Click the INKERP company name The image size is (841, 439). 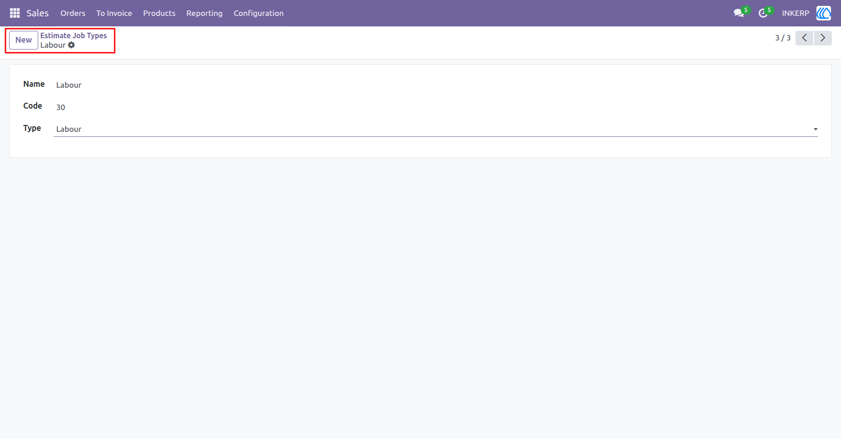pos(795,13)
